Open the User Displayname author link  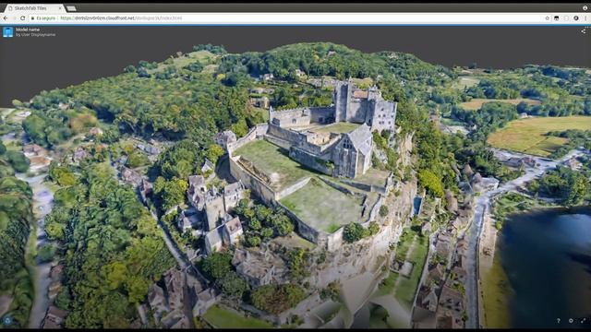click(x=35, y=35)
